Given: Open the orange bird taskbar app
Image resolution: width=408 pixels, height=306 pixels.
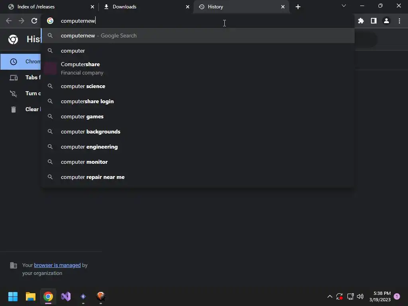Looking at the screenshot, I should pos(101,296).
